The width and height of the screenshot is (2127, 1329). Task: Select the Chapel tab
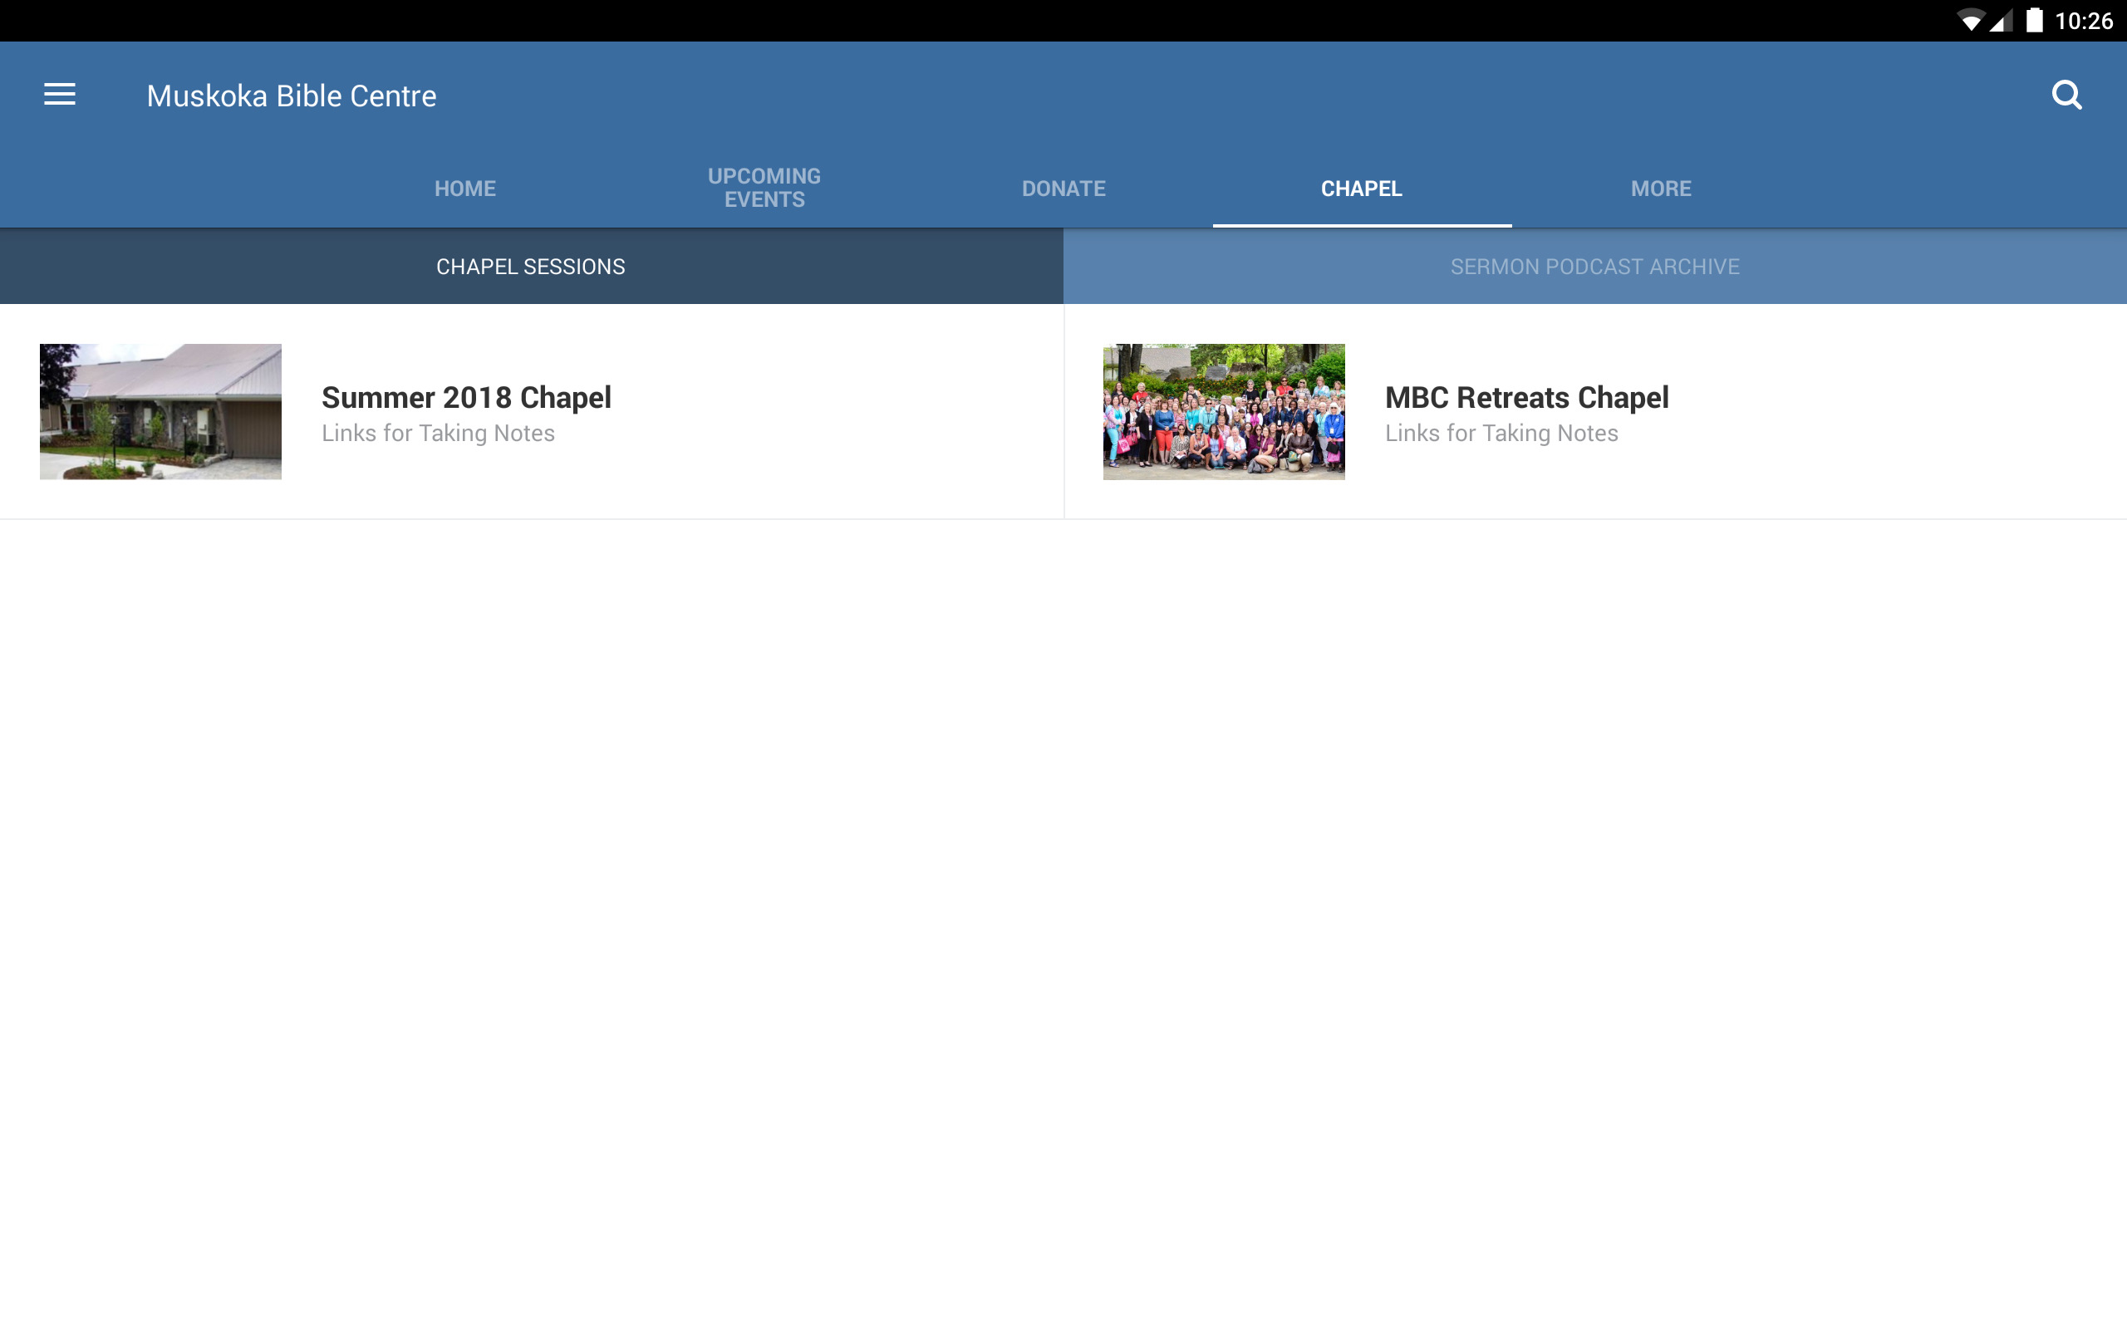[1362, 188]
